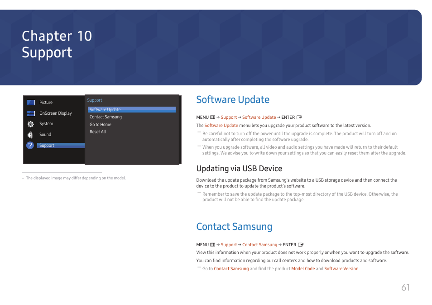Click the note about settings returning to default
The image size is (432, 305).
(304, 150)
